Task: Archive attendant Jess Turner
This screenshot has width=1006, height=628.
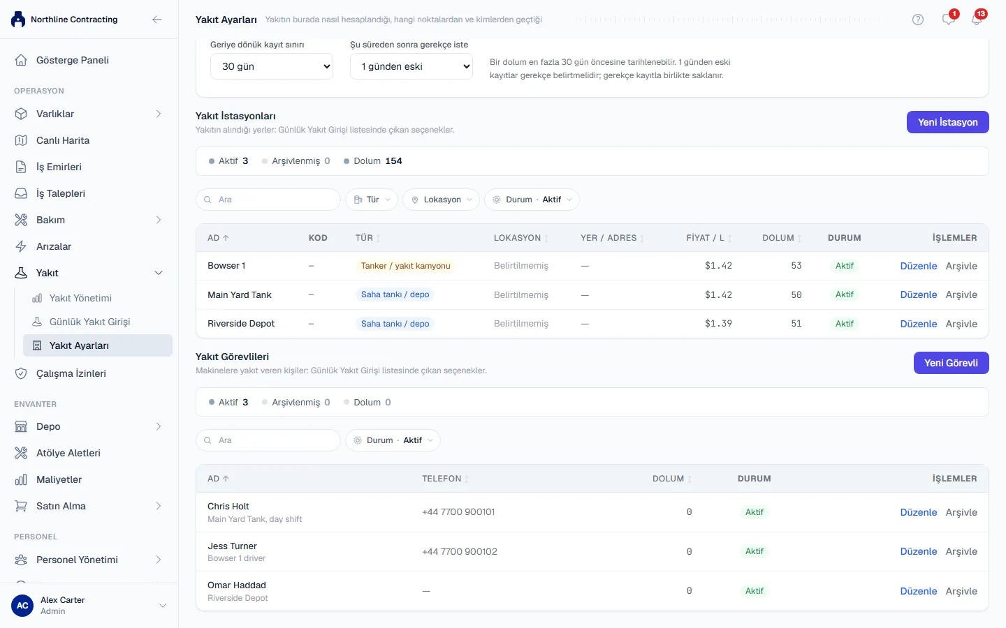Action: coord(961,551)
